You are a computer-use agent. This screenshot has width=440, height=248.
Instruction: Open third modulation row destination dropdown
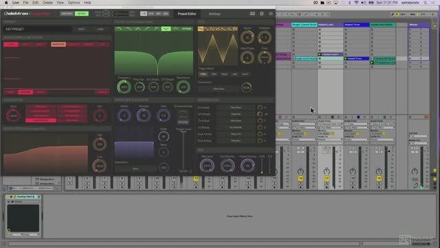point(236,121)
